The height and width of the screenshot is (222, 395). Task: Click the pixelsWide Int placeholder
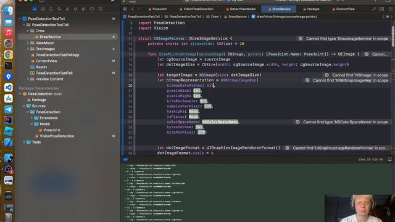coord(197,91)
